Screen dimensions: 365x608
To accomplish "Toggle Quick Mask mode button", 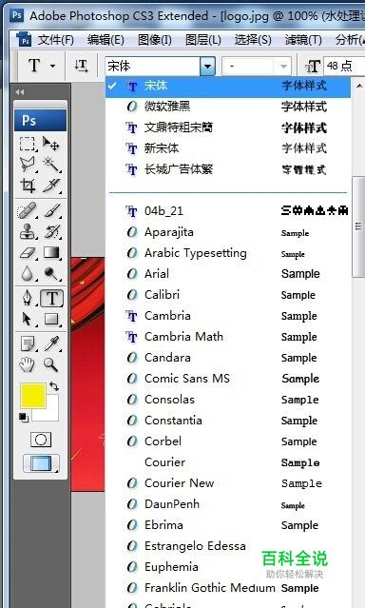I will click(41, 440).
